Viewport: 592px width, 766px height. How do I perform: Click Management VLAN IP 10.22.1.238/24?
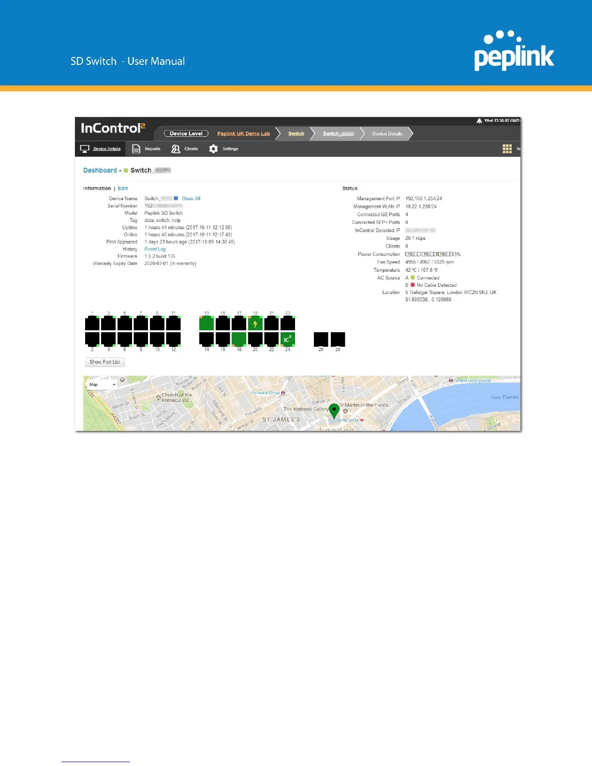[x=421, y=206]
